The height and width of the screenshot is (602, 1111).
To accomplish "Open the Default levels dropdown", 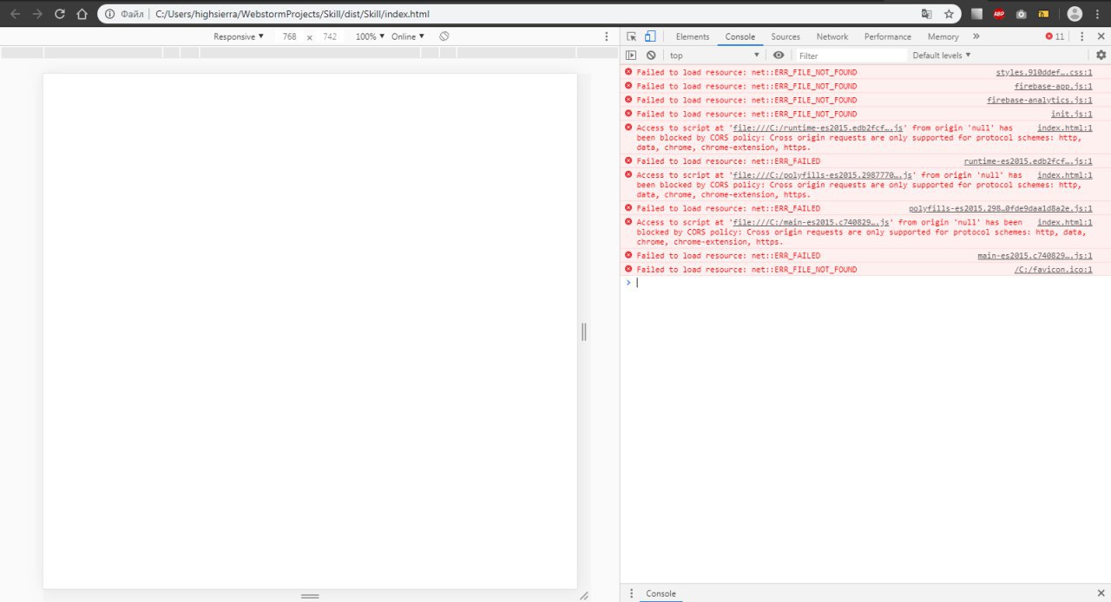I will tap(942, 56).
